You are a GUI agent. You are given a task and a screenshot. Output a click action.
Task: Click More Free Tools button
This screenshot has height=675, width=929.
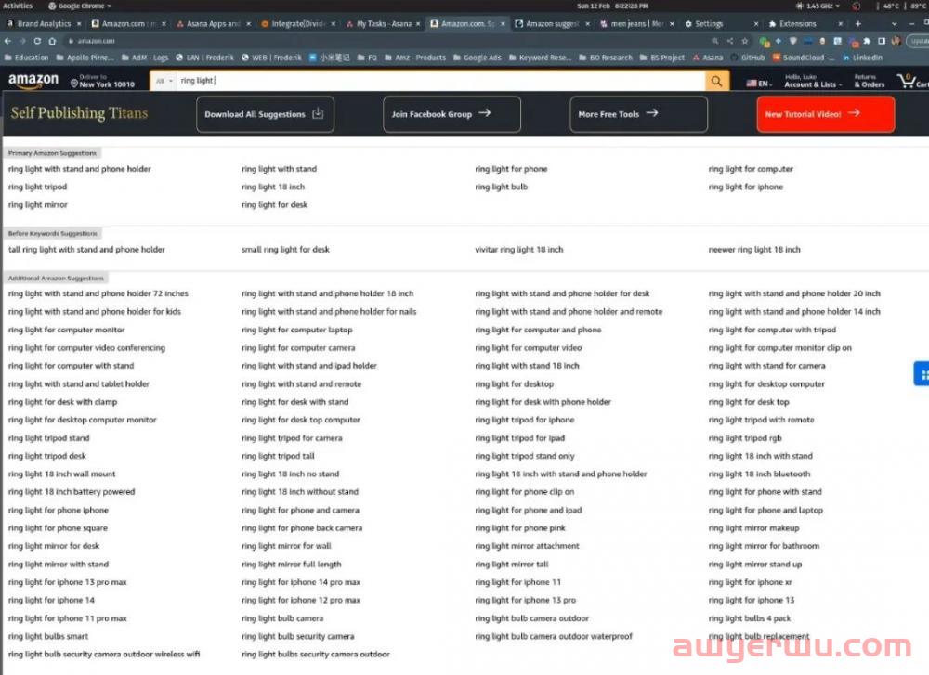coord(638,114)
